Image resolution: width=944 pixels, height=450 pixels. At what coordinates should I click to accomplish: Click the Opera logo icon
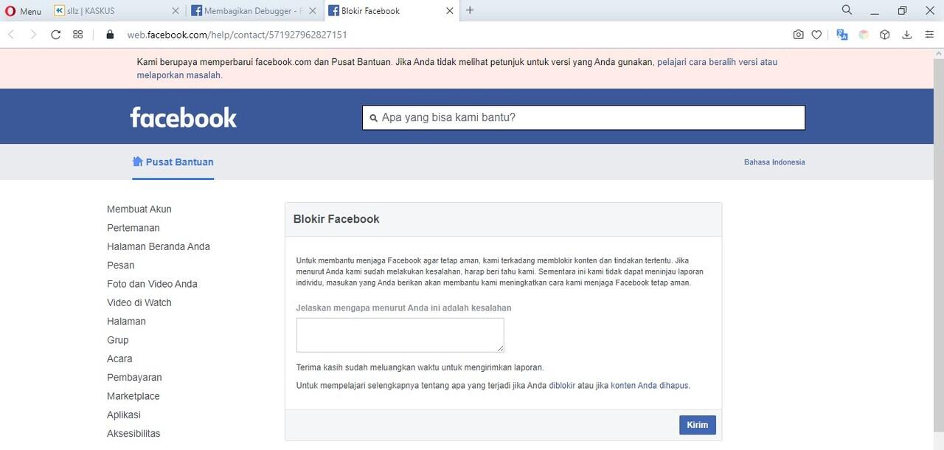[10, 11]
